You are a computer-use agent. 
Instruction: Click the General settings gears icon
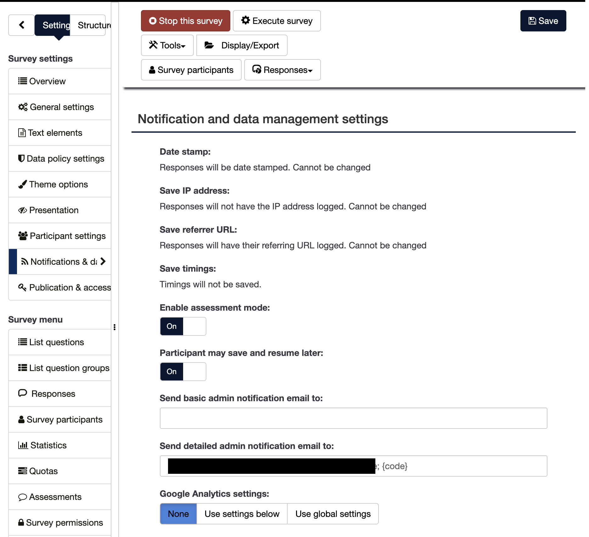23,107
